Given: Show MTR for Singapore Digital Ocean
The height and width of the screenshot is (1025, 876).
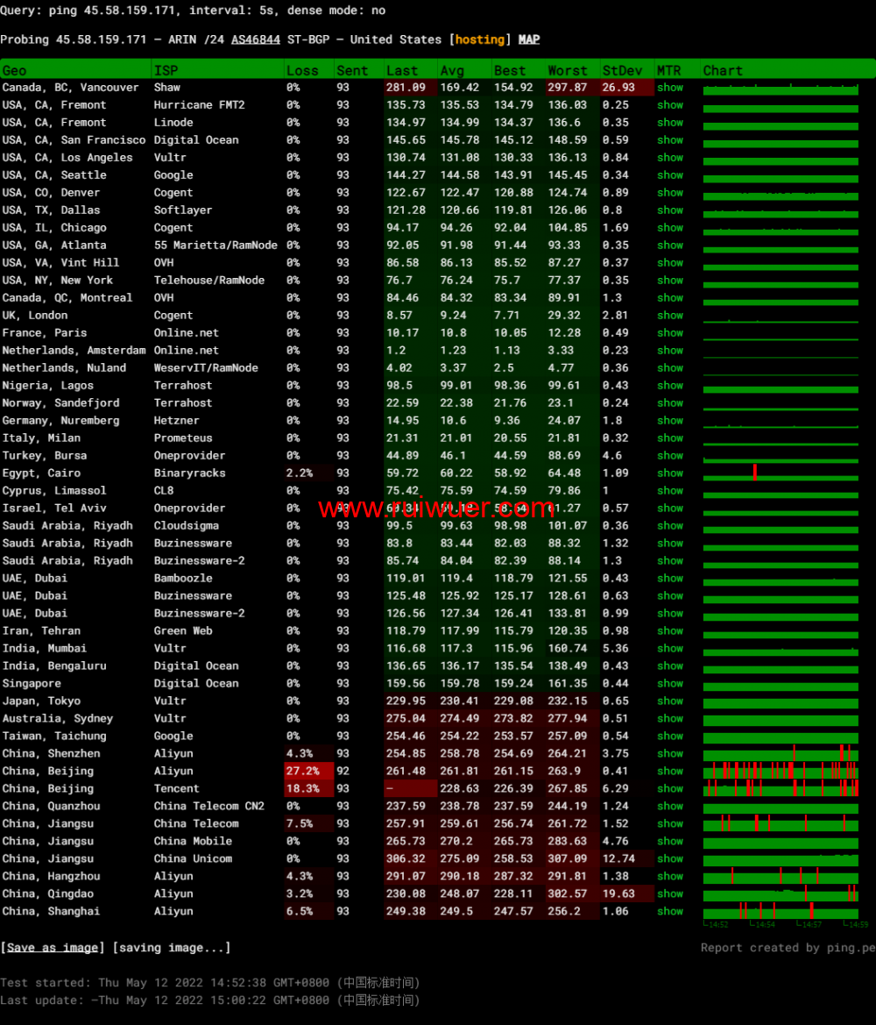Looking at the screenshot, I should pos(670,684).
